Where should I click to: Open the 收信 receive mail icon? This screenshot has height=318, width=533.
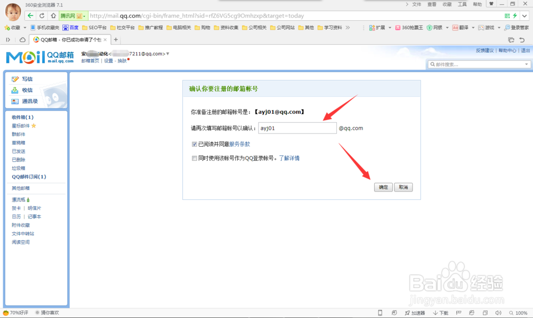(x=15, y=90)
